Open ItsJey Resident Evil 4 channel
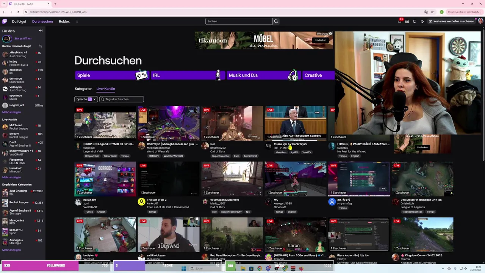485x273 pixels. tap(23, 63)
